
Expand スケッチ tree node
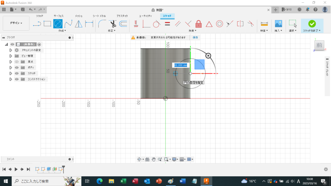click(x=11, y=73)
